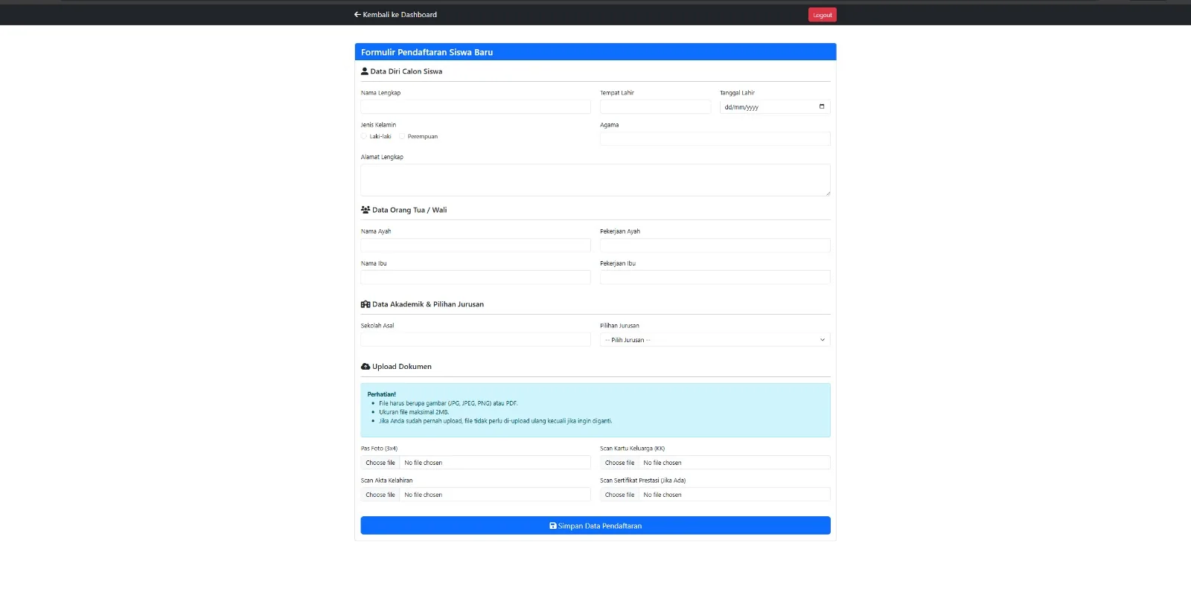This screenshot has height=607, width=1191.
Task: Focus the Pekerjaan Ibu input field
Action: point(715,277)
